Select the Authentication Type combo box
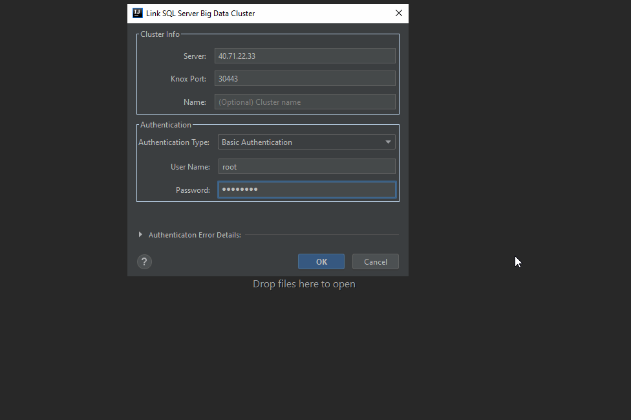 pyautogui.click(x=306, y=142)
